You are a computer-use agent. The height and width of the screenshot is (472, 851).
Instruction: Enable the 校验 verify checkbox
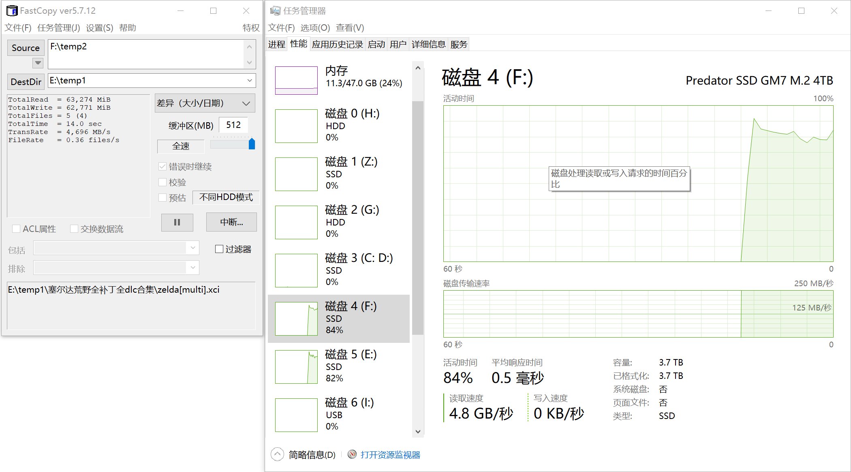pos(163,182)
